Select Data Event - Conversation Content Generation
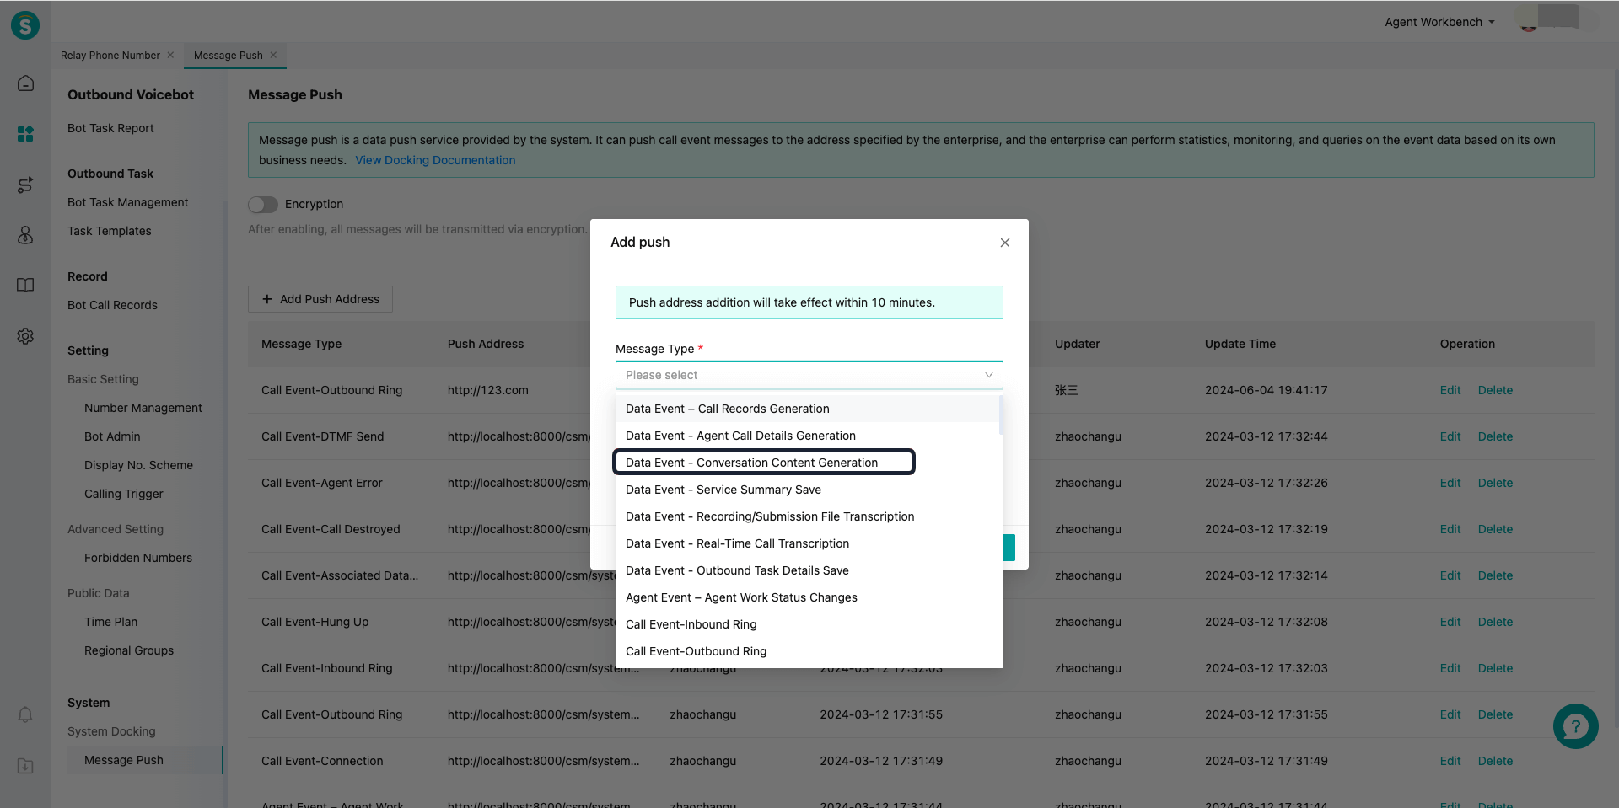This screenshot has height=808, width=1619. (x=751, y=463)
